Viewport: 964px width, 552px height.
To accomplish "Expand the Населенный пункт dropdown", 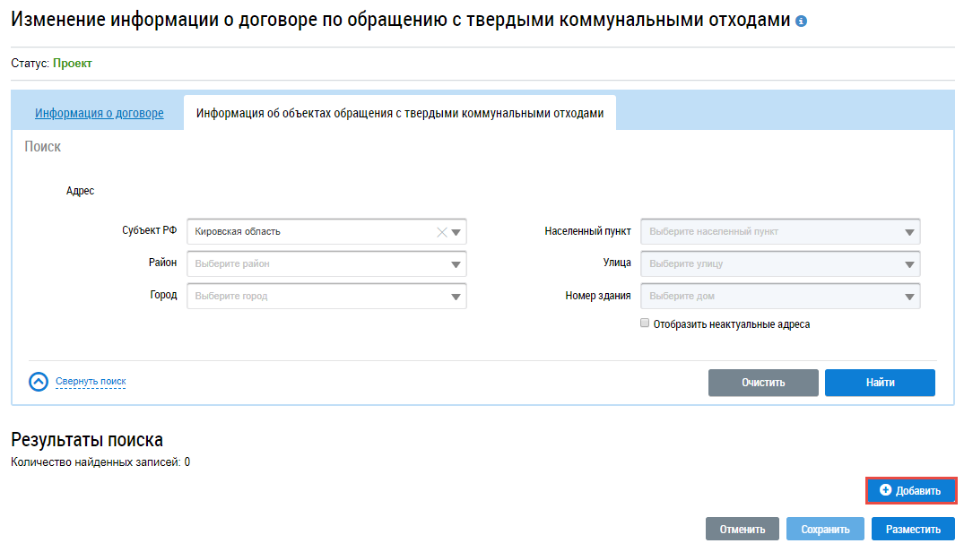I will 910,232.
